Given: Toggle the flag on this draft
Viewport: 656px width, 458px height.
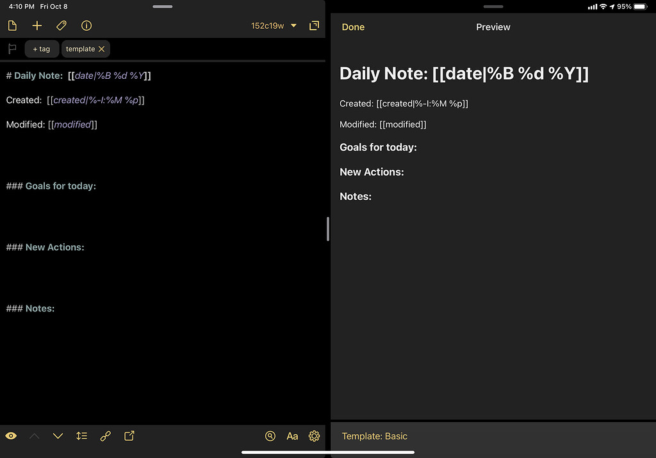Looking at the screenshot, I should (x=12, y=49).
